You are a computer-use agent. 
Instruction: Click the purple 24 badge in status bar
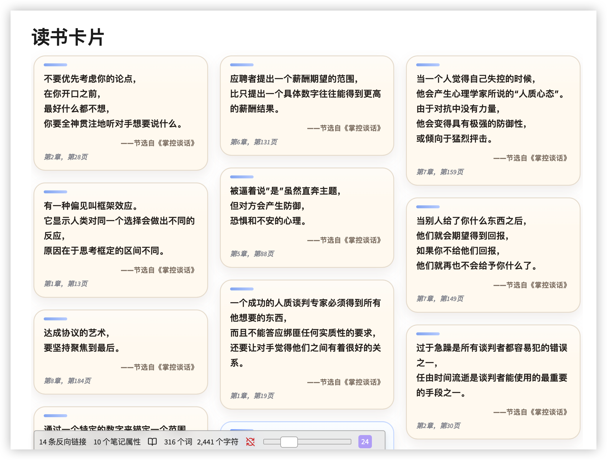[x=365, y=442]
